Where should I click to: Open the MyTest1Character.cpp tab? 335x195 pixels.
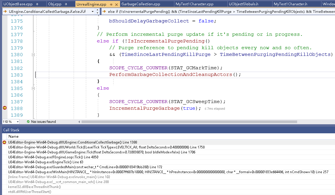[194, 4]
